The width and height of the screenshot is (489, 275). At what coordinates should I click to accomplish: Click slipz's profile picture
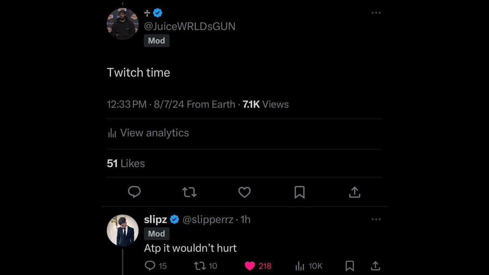tap(123, 231)
